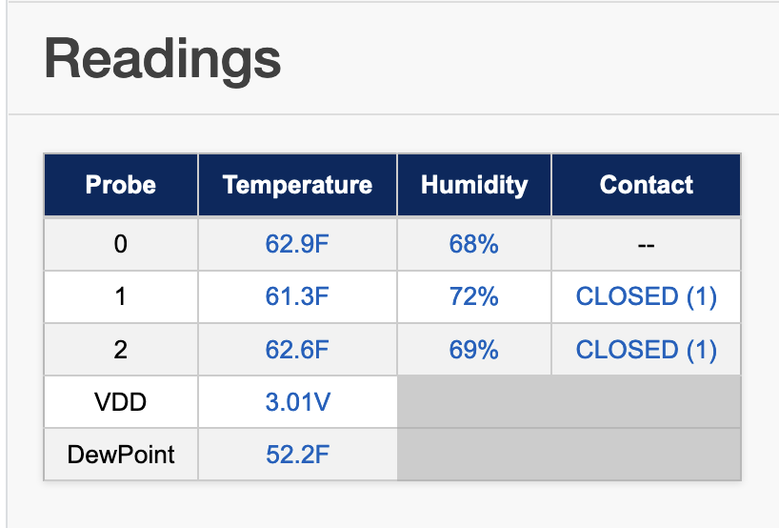Viewport: 779px width, 528px height.
Task: Click the 72% humidity value
Action: pos(473,296)
